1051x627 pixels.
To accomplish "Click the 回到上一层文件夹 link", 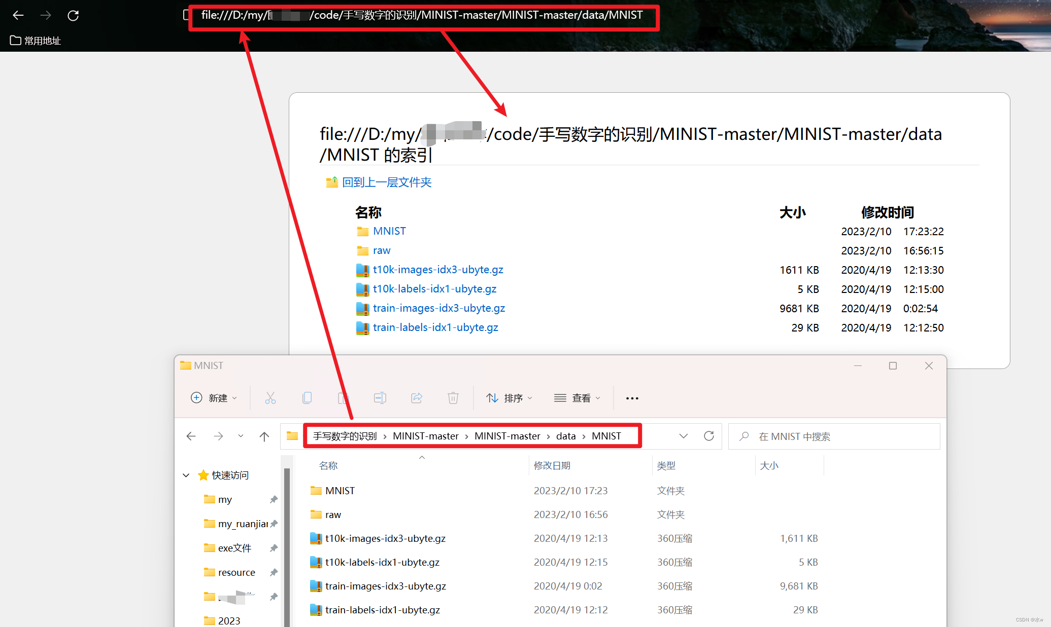I will (x=385, y=182).
